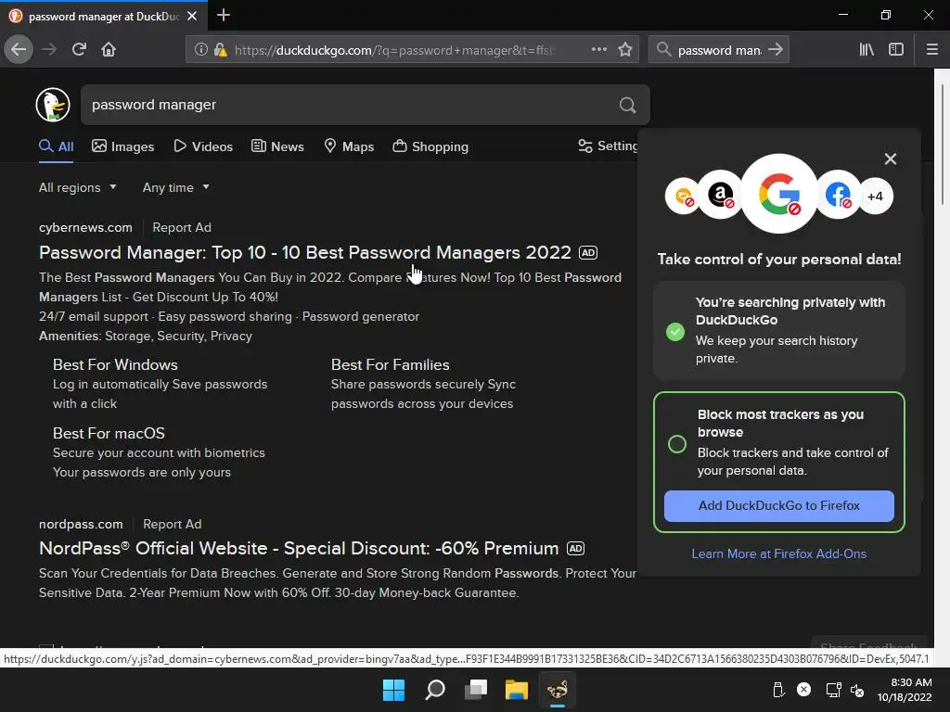Open the taskbar clock and date
The height and width of the screenshot is (712, 950).
pyautogui.click(x=905, y=690)
